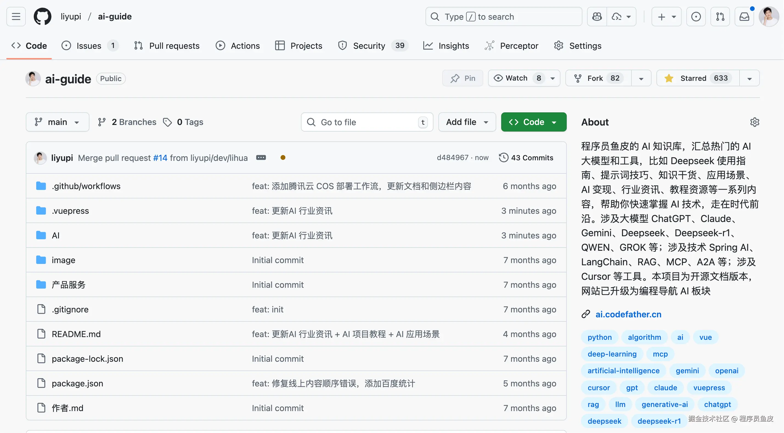Toggle Watch on this repository
Screen dimensions: 784x433
[x=516, y=78]
